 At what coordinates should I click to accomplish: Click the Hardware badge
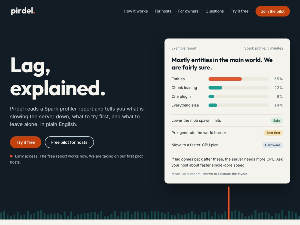272,145
